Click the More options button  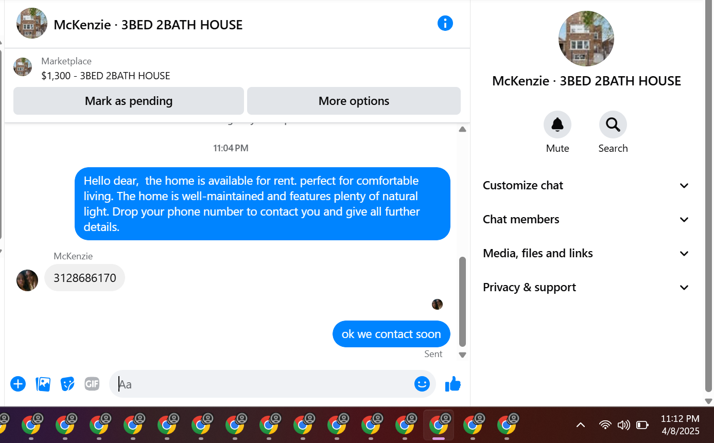coord(354,101)
